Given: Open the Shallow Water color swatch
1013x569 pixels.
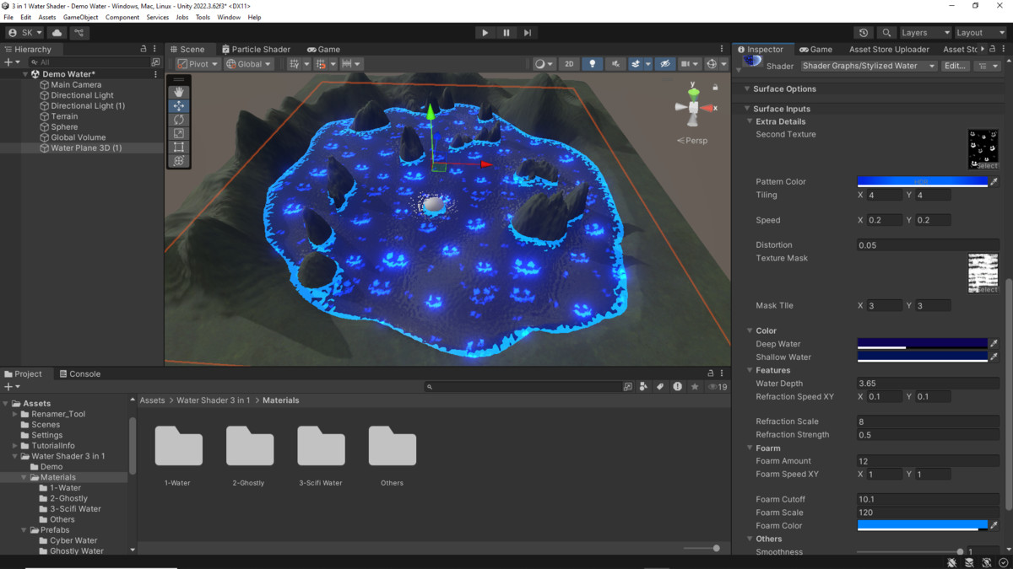Looking at the screenshot, I should coord(922,357).
